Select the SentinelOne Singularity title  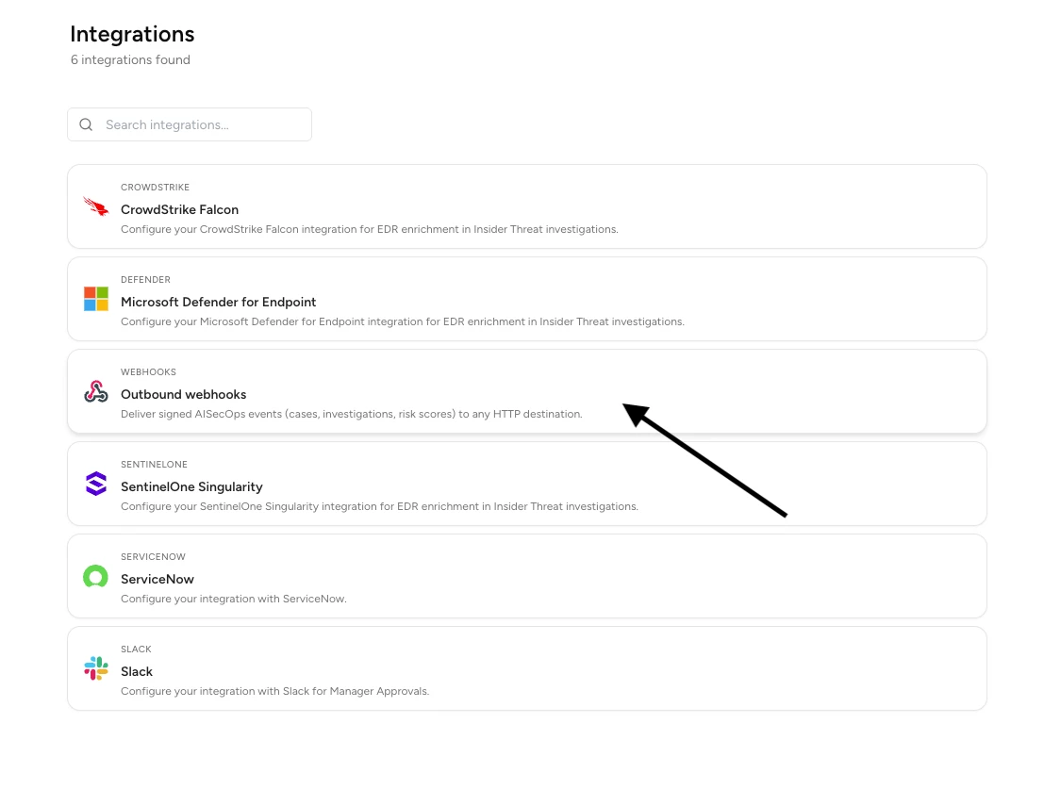[x=191, y=487]
